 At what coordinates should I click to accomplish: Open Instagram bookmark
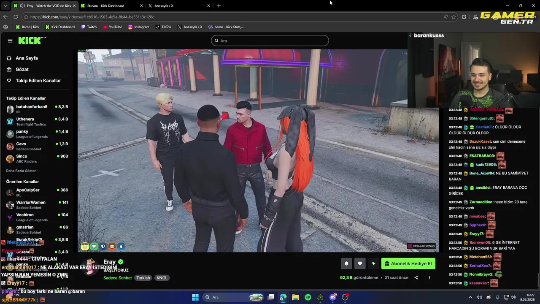point(139,27)
